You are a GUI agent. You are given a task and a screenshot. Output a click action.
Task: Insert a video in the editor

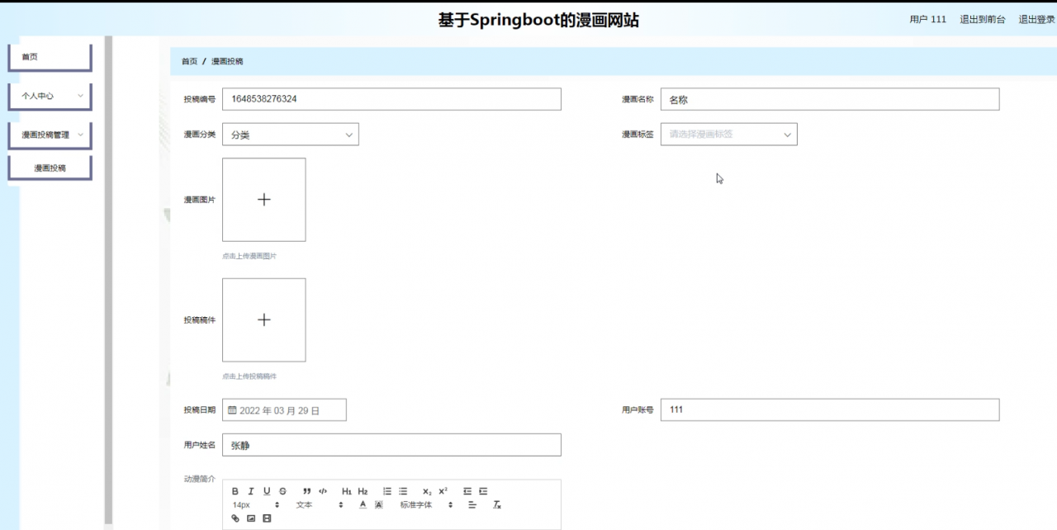(x=267, y=518)
